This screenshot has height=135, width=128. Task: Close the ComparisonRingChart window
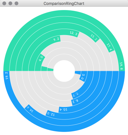4,3
